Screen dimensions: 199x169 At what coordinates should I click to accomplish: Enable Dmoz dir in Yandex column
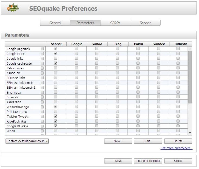click(x=159, y=97)
